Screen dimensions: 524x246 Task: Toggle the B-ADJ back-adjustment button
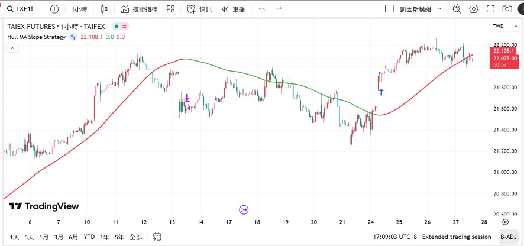tap(508, 237)
